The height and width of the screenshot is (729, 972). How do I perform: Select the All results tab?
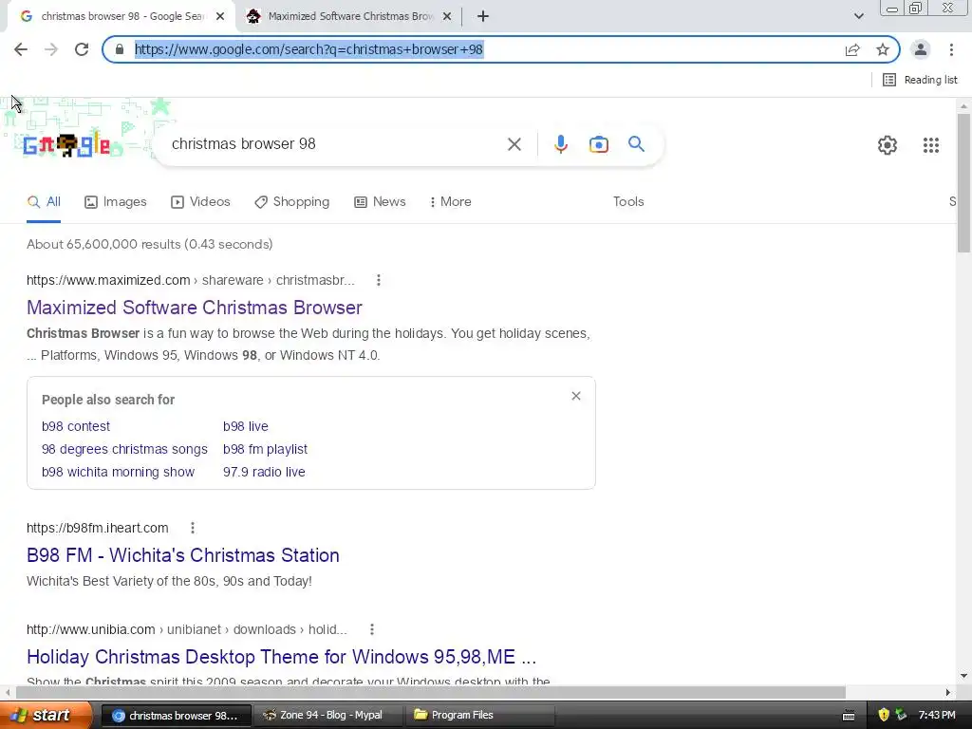click(x=44, y=202)
